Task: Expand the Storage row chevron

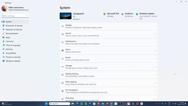Action: click(x=155, y=67)
